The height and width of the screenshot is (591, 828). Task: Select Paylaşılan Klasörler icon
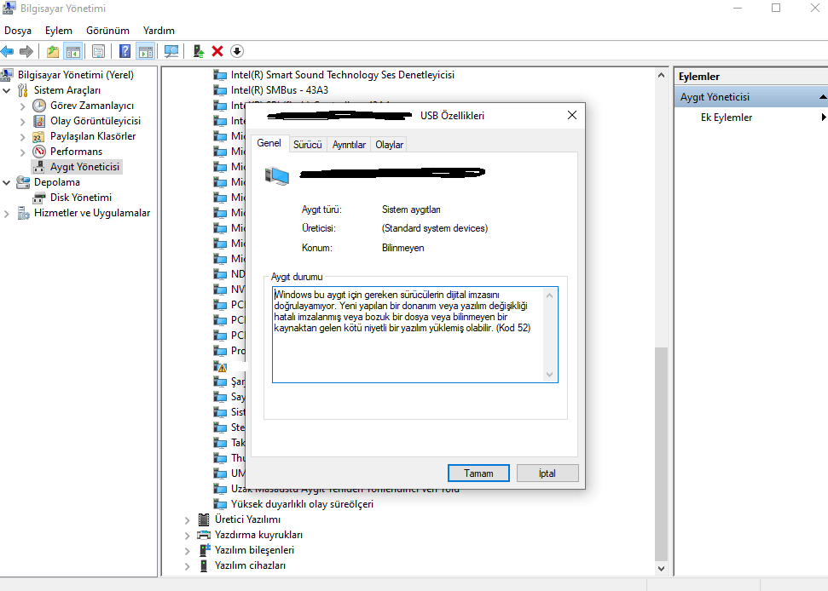pos(38,136)
